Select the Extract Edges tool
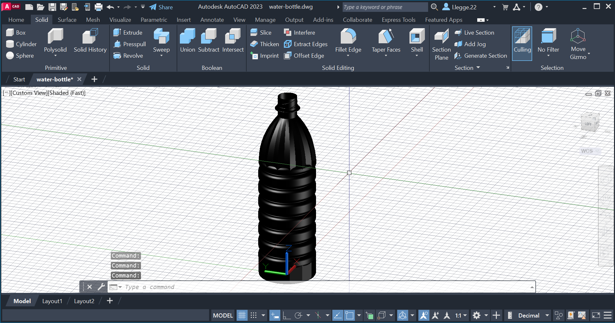The height and width of the screenshot is (323, 615). (306, 44)
